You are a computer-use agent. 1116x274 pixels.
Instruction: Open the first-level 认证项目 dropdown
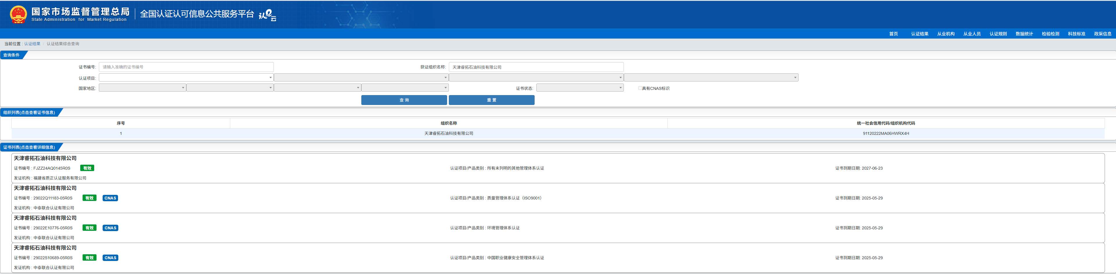tap(186, 78)
